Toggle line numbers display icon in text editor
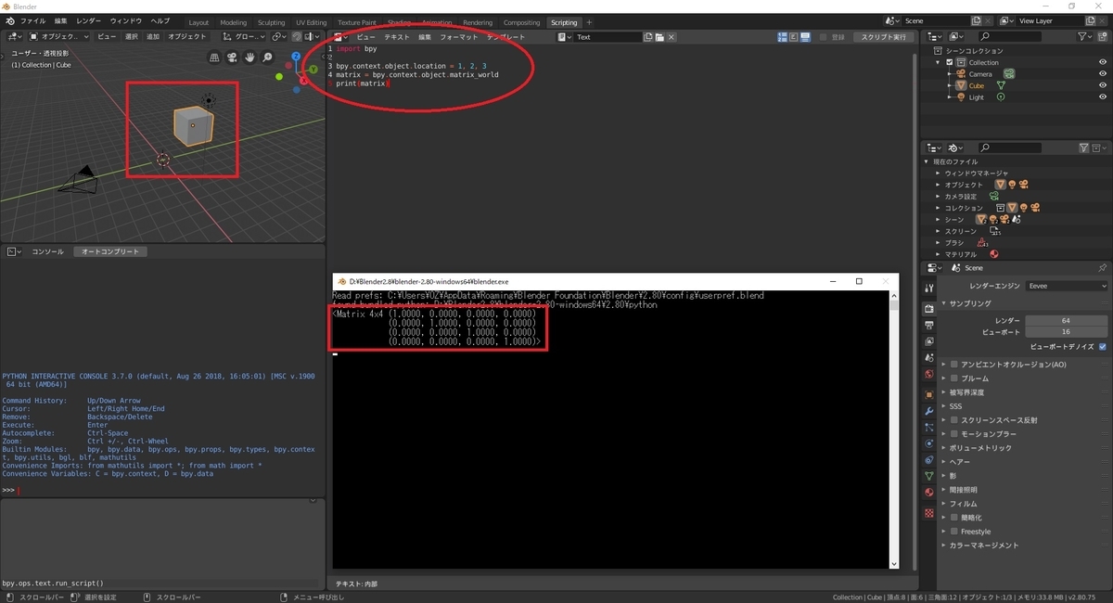This screenshot has height=603, width=1113. (783, 37)
